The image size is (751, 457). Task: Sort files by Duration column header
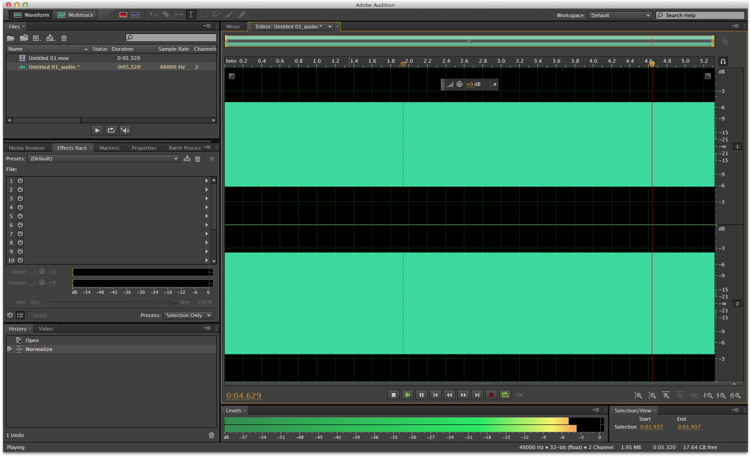[x=133, y=49]
